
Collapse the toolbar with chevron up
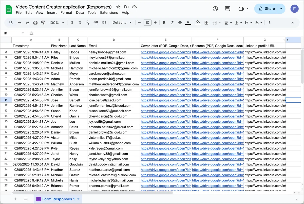pos(293,23)
